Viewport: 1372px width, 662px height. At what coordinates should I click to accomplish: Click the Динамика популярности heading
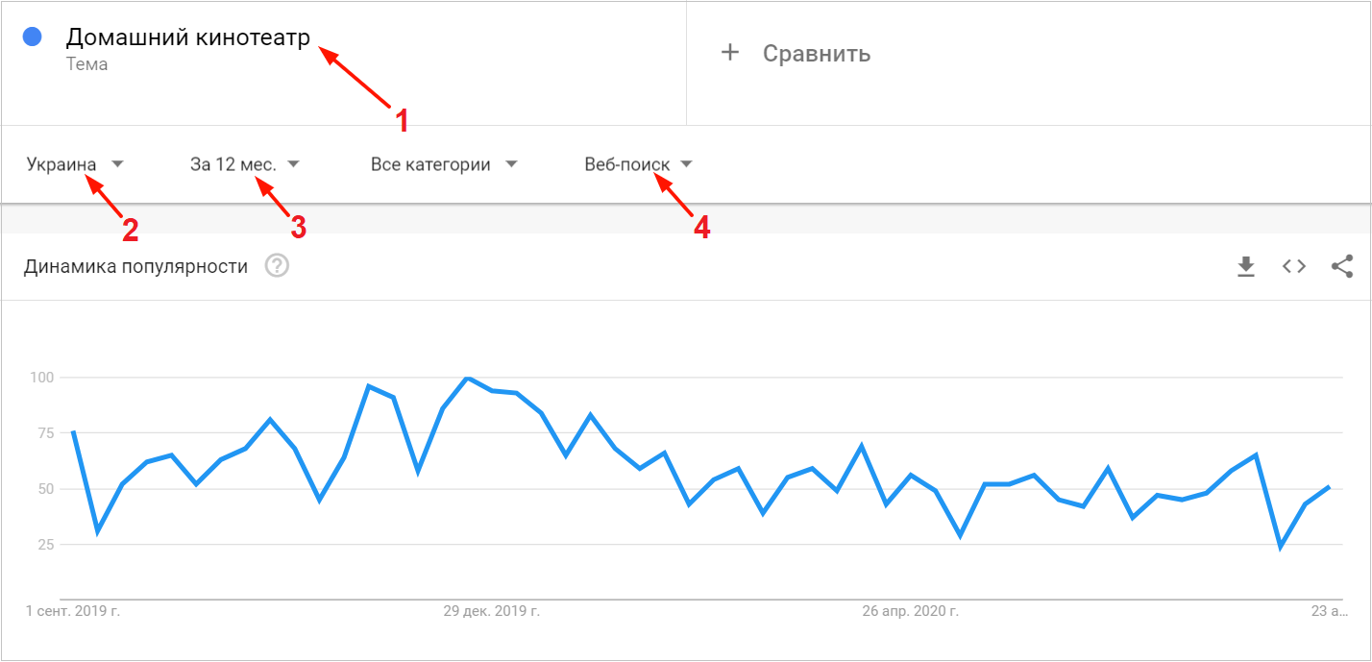click(135, 266)
